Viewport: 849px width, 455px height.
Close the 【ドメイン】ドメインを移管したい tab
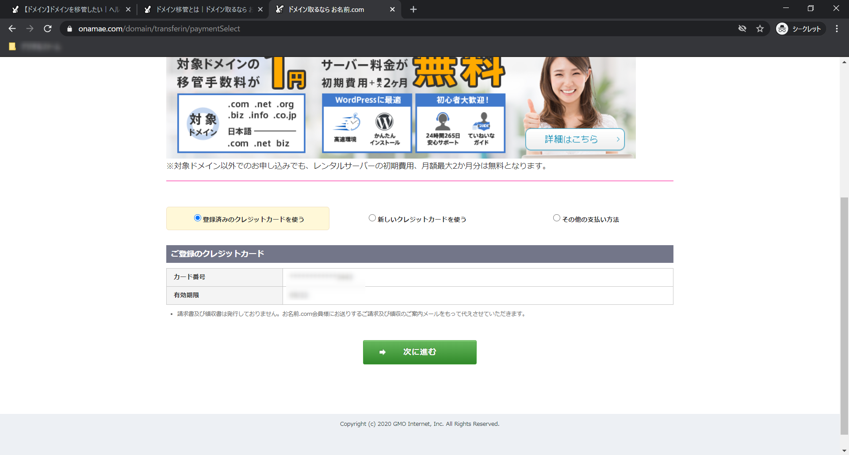pos(128,9)
